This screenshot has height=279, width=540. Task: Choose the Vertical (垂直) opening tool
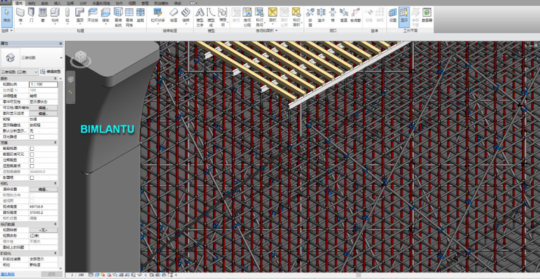pyautogui.click(x=343, y=16)
